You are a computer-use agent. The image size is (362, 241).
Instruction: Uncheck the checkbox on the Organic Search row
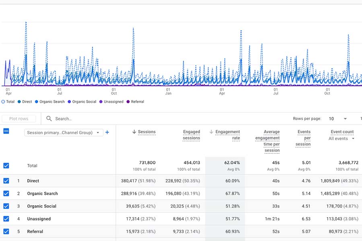[x=6, y=194]
